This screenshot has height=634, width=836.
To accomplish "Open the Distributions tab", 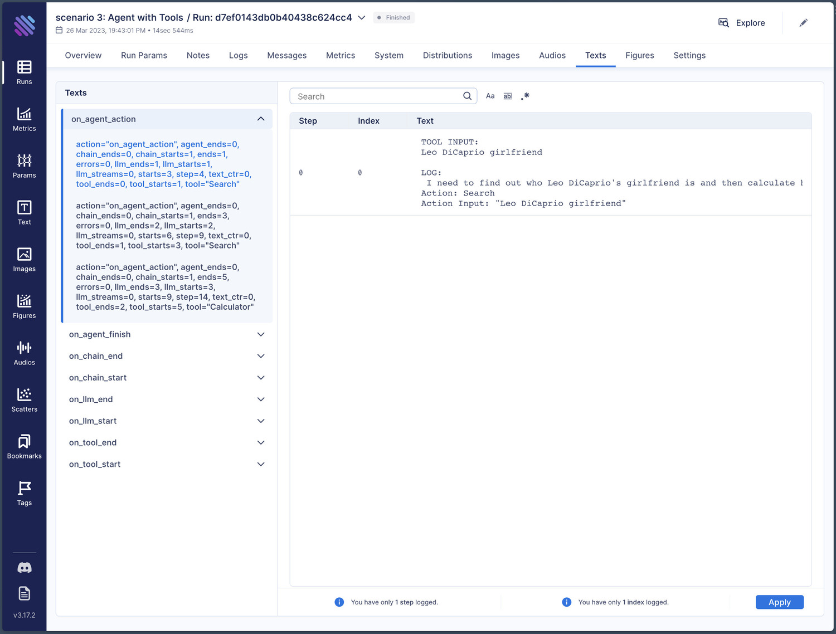I will [448, 55].
